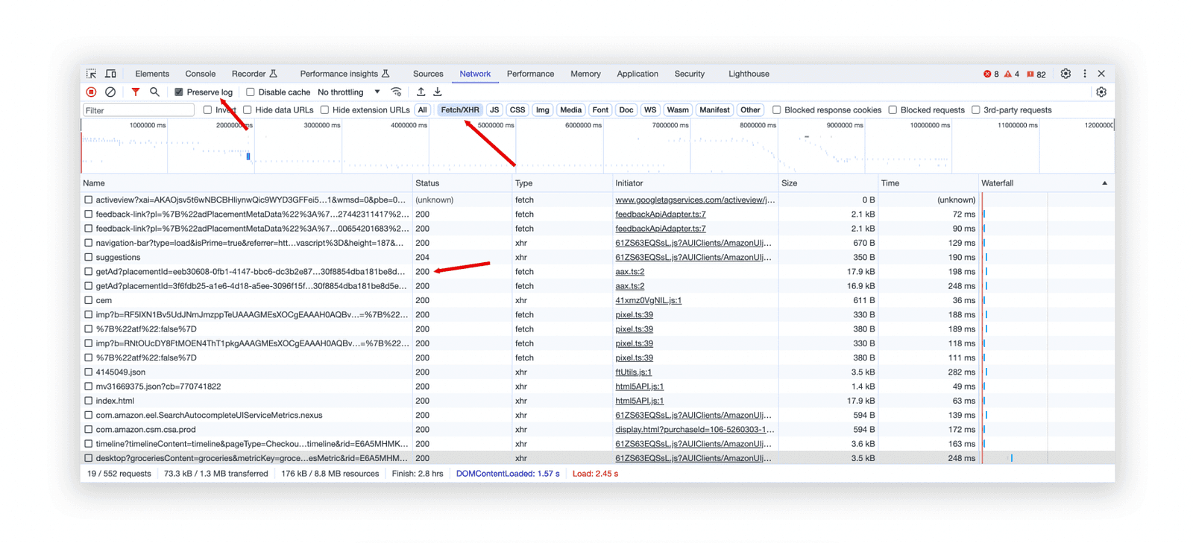The height and width of the screenshot is (543, 1193).
Task: Select checkbox for suggestions row
Action: click(89, 258)
